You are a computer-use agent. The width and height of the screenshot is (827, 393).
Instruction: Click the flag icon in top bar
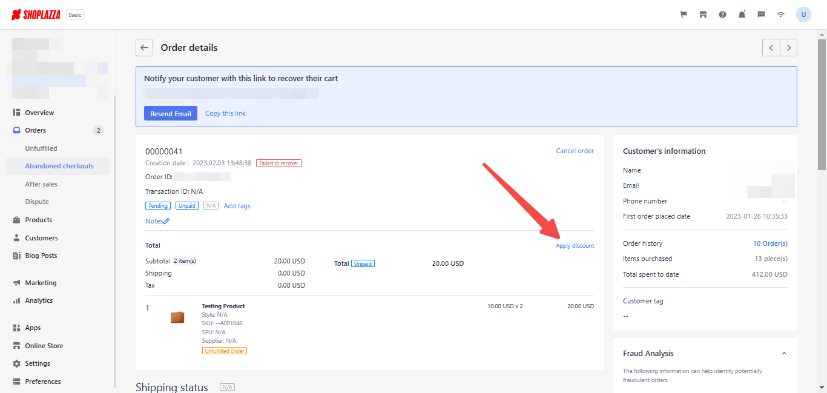click(x=684, y=15)
